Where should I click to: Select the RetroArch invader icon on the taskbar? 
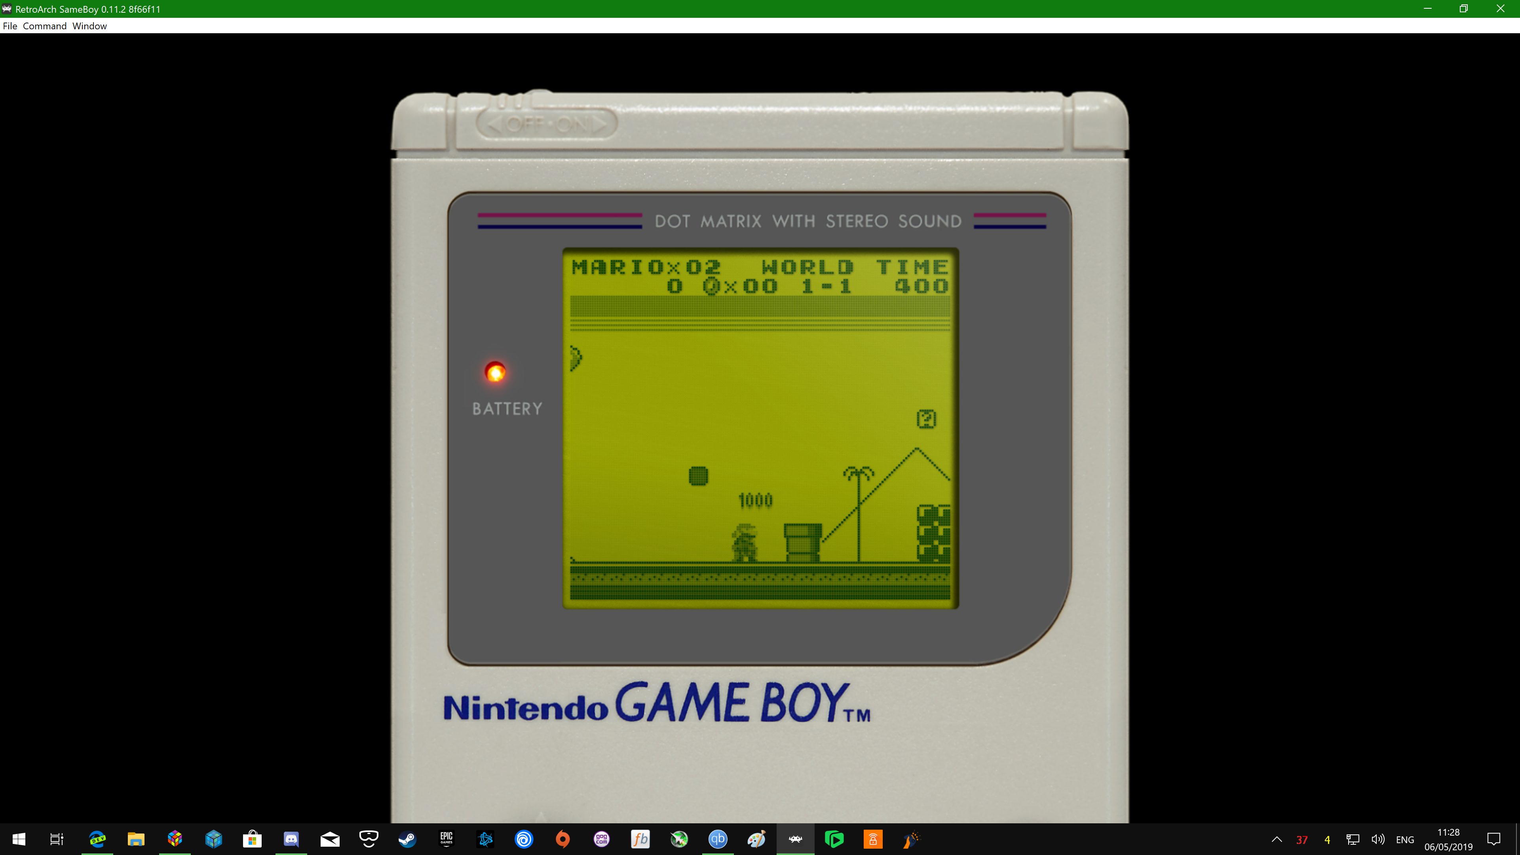click(x=795, y=839)
